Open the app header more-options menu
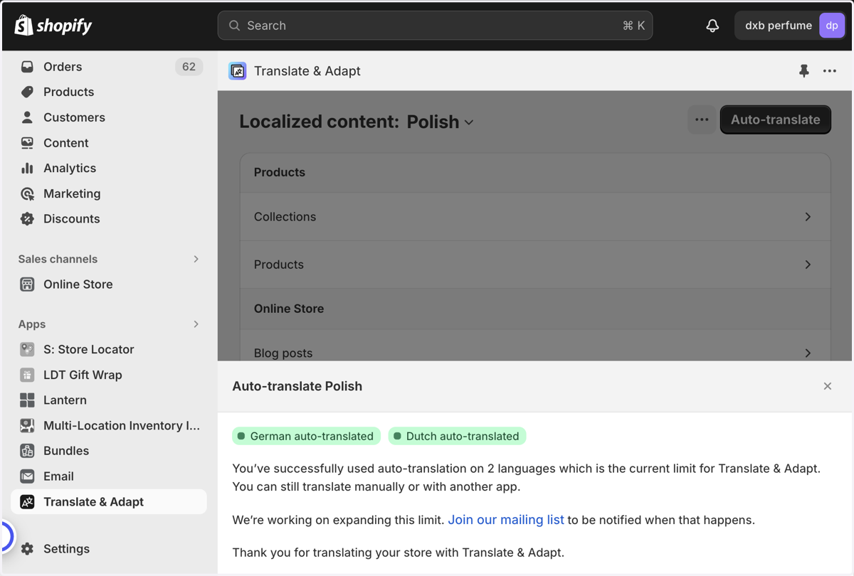The height and width of the screenshot is (576, 854). pos(830,71)
